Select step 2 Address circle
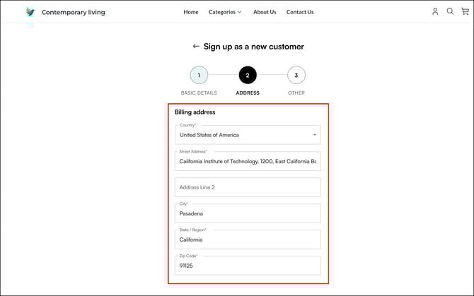 (248, 75)
